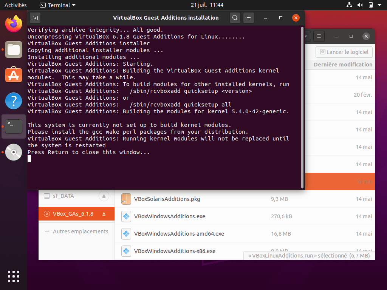This screenshot has height=290, width=387.
Task: Open Firefox from the dock
Action: click(14, 23)
